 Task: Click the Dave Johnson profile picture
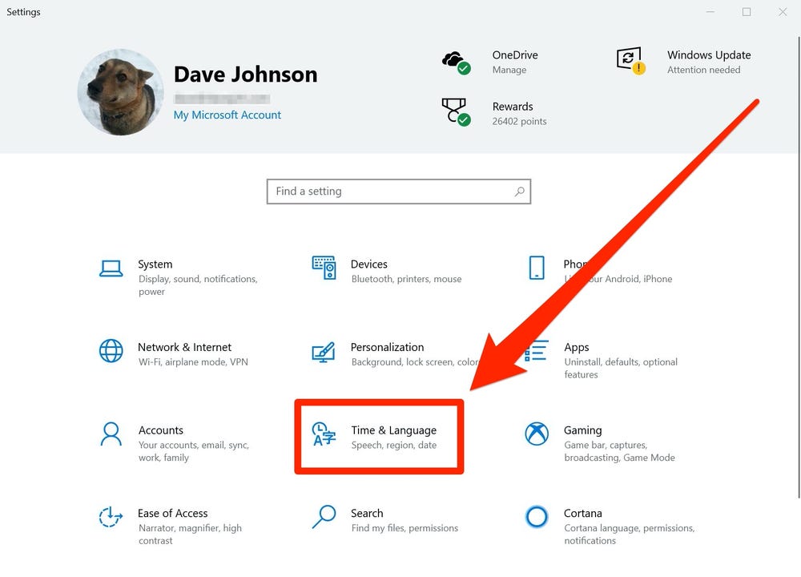tap(120, 92)
